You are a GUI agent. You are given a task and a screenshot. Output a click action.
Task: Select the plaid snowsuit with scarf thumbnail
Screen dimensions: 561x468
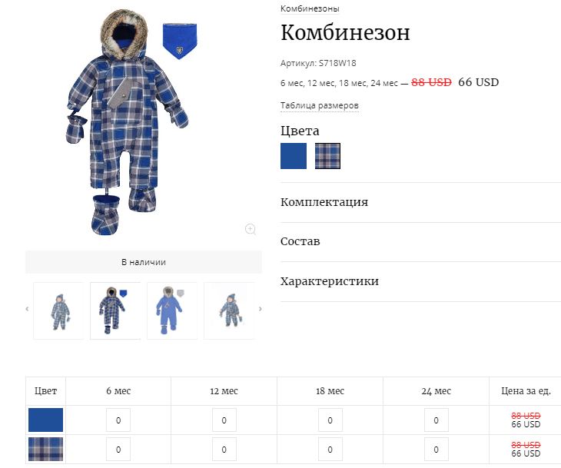coord(115,310)
